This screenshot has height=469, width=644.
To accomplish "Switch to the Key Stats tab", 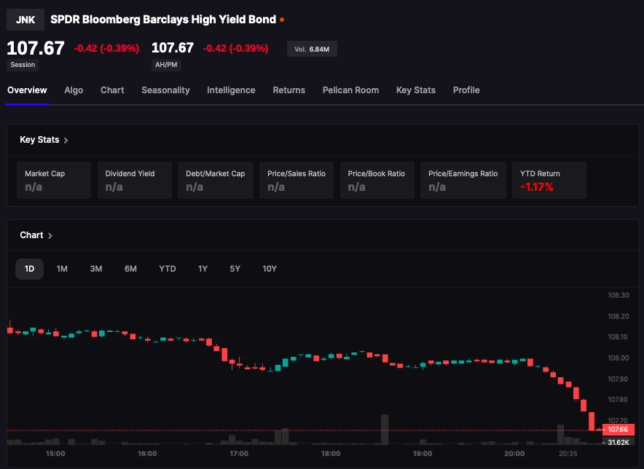I will [416, 90].
